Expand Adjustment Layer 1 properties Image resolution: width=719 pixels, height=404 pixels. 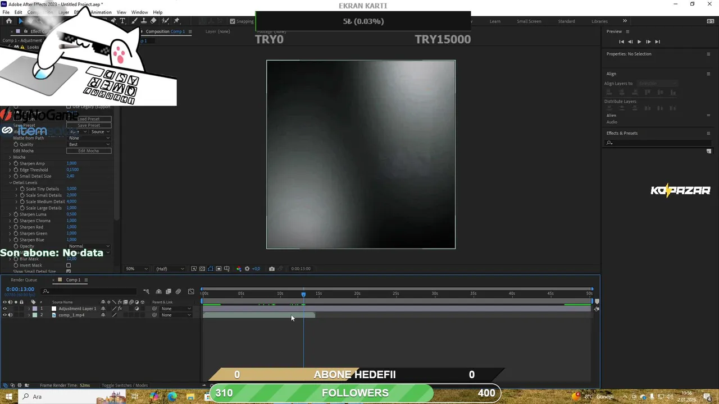click(29, 309)
